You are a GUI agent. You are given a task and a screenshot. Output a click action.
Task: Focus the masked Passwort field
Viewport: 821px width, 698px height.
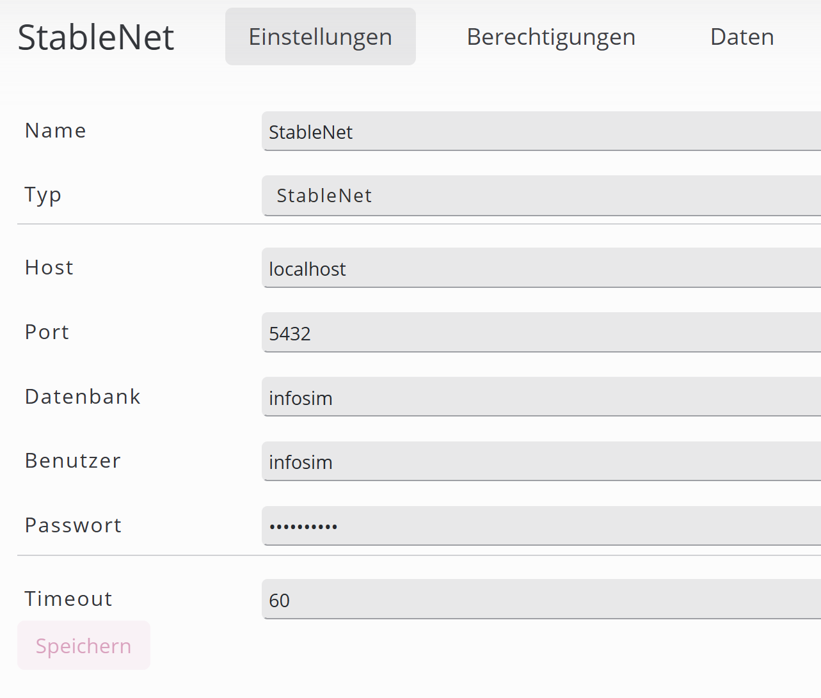coord(541,527)
